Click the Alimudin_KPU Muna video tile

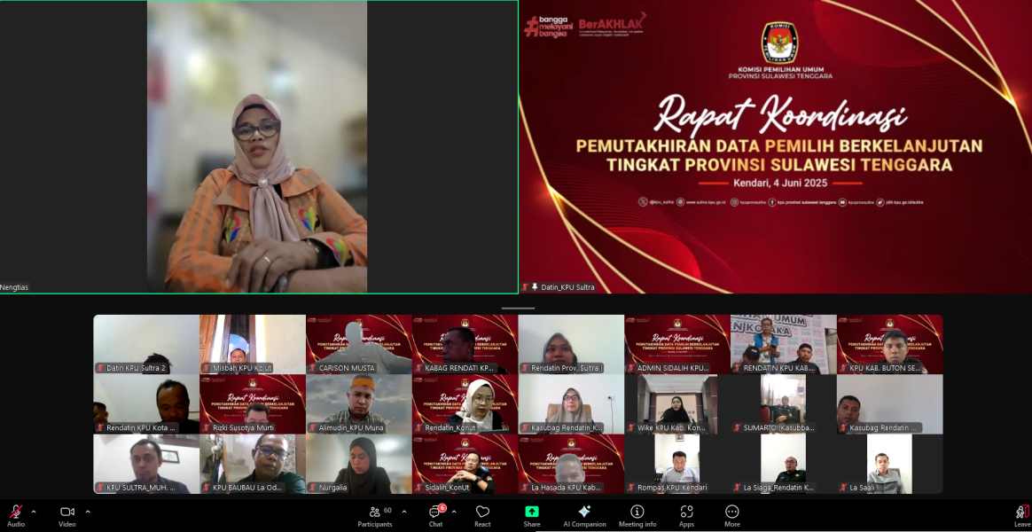[359, 403]
